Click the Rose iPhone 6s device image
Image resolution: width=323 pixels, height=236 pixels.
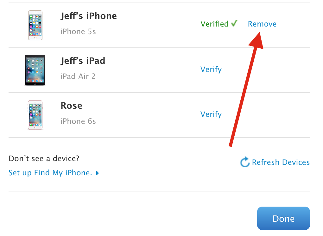[35, 115]
